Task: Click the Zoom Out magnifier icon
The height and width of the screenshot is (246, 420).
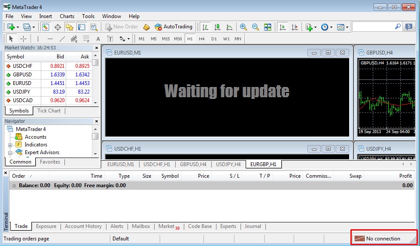Action: coord(255,27)
